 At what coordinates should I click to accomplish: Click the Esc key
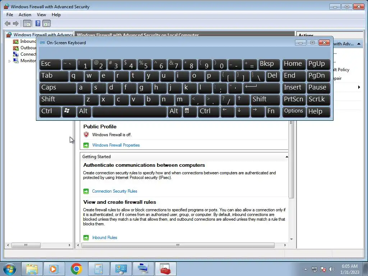pos(50,65)
